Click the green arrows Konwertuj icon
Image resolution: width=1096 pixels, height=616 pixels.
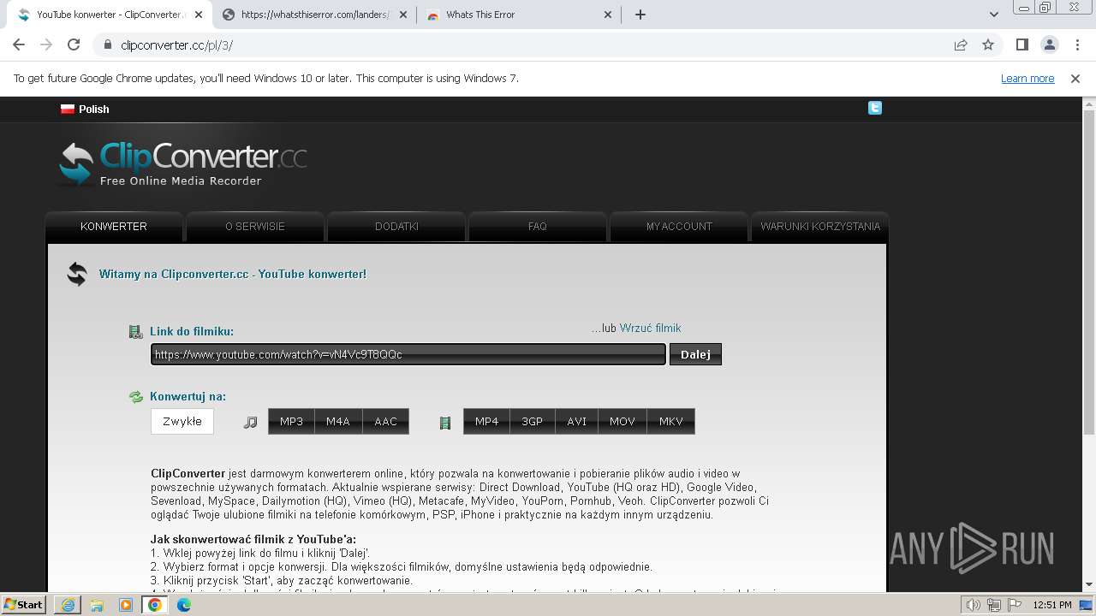(x=135, y=397)
